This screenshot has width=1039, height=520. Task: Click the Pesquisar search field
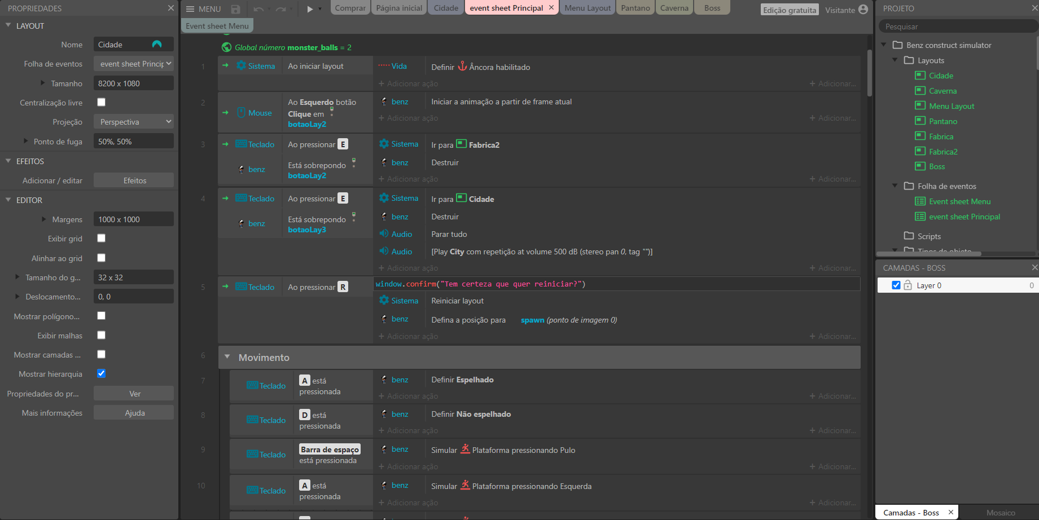957,27
